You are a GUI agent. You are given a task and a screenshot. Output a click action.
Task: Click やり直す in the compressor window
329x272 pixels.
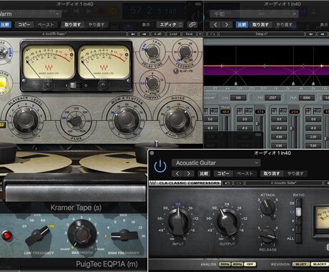(x=295, y=173)
